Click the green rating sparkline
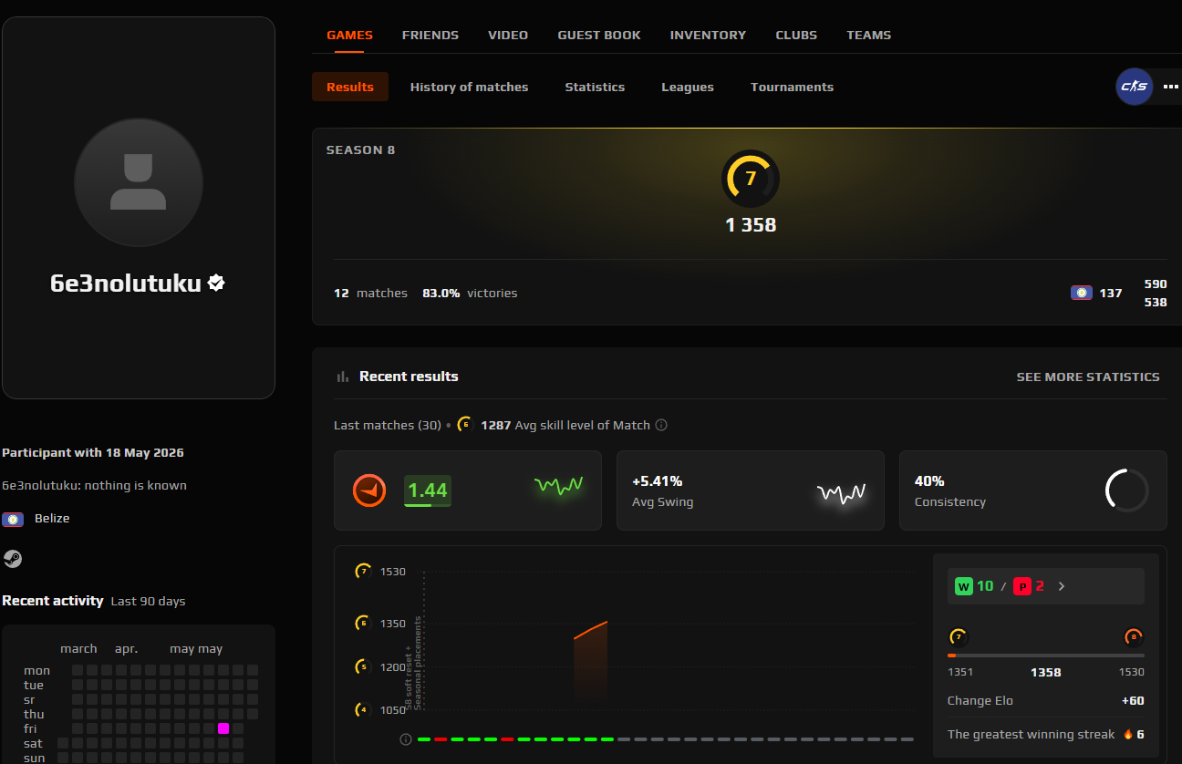Image resolution: width=1182 pixels, height=764 pixels. 558,486
